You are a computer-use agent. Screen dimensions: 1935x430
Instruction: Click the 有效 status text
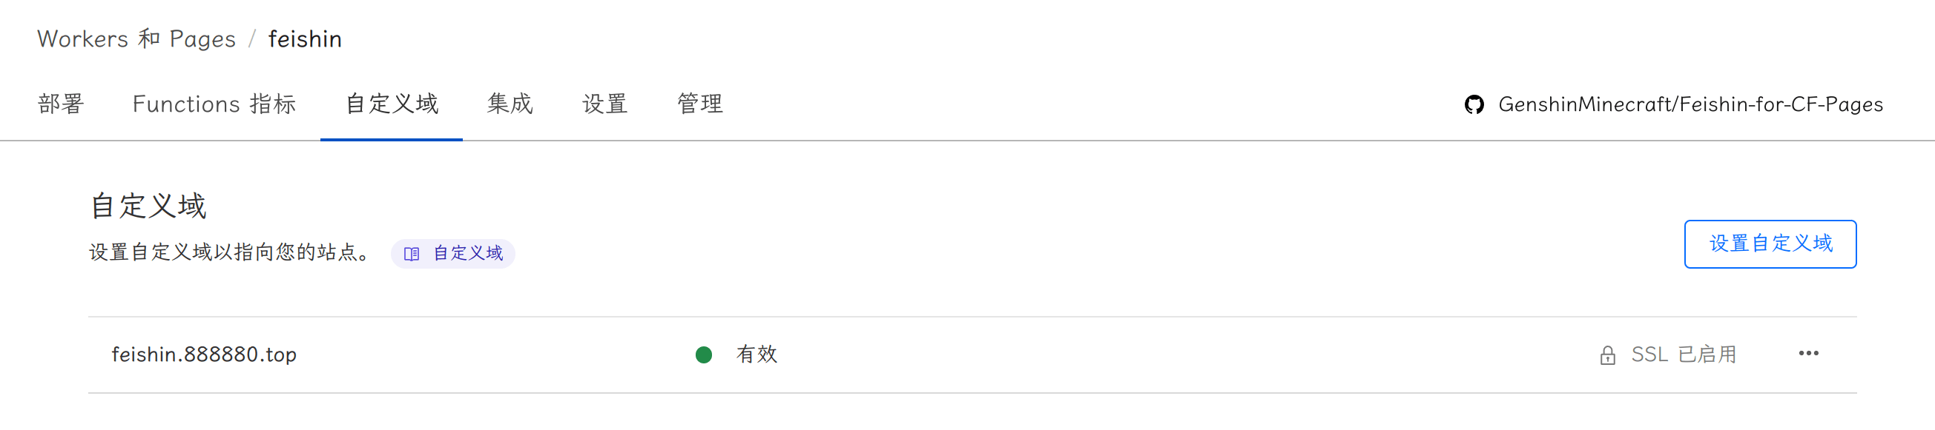(x=756, y=355)
